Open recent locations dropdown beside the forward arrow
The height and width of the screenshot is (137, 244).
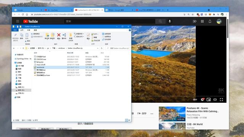pos(20,48)
